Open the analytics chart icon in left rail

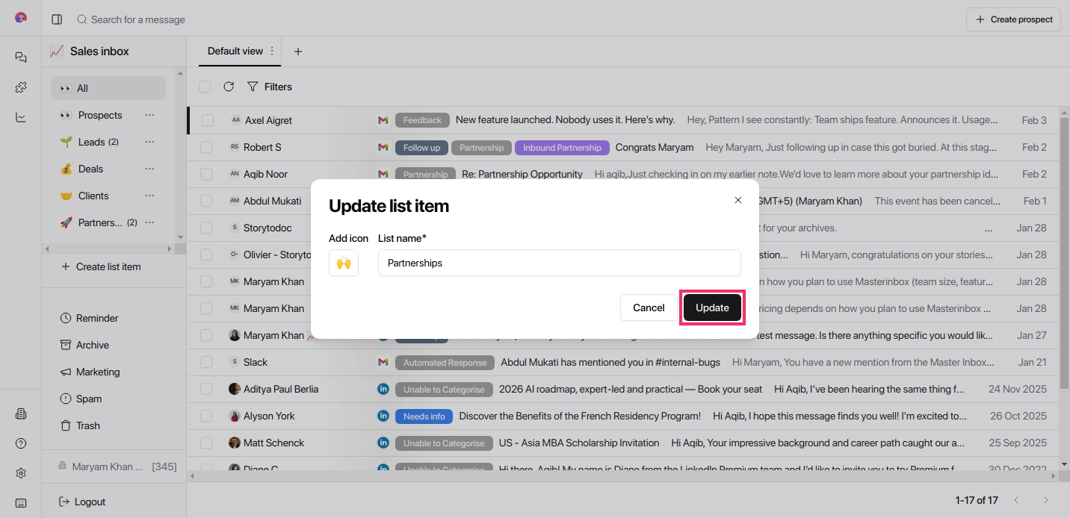[x=20, y=116]
